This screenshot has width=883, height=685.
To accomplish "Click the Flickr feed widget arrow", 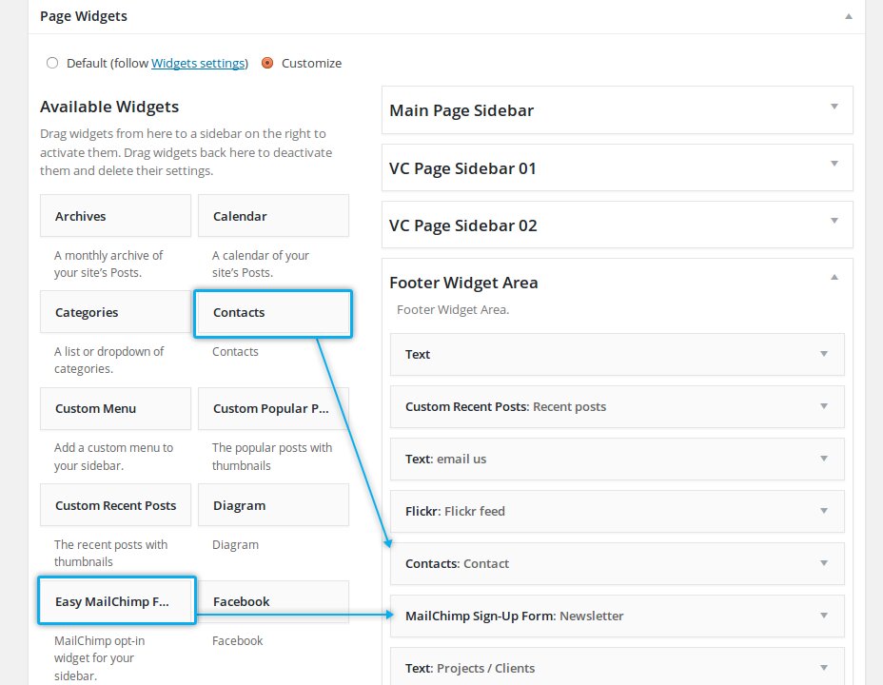I will pos(824,511).
